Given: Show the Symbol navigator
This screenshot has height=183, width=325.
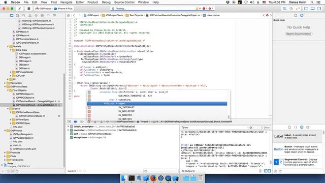Looking at the screenshot, I should tap(18, 15).
